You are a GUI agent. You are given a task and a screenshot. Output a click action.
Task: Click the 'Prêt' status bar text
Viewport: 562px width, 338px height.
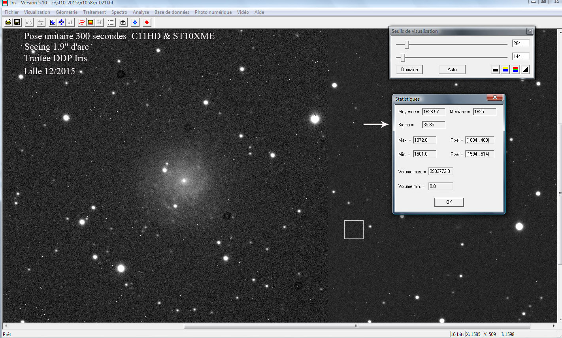pos(7,334)
